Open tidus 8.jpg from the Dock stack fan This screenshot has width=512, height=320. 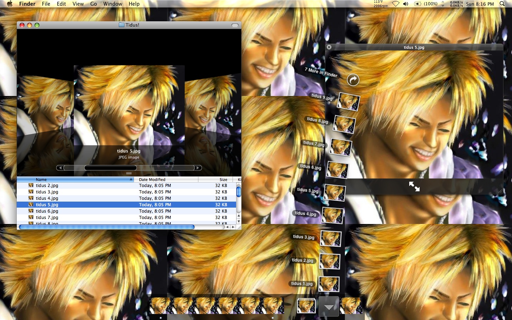[x=345, y=124]
